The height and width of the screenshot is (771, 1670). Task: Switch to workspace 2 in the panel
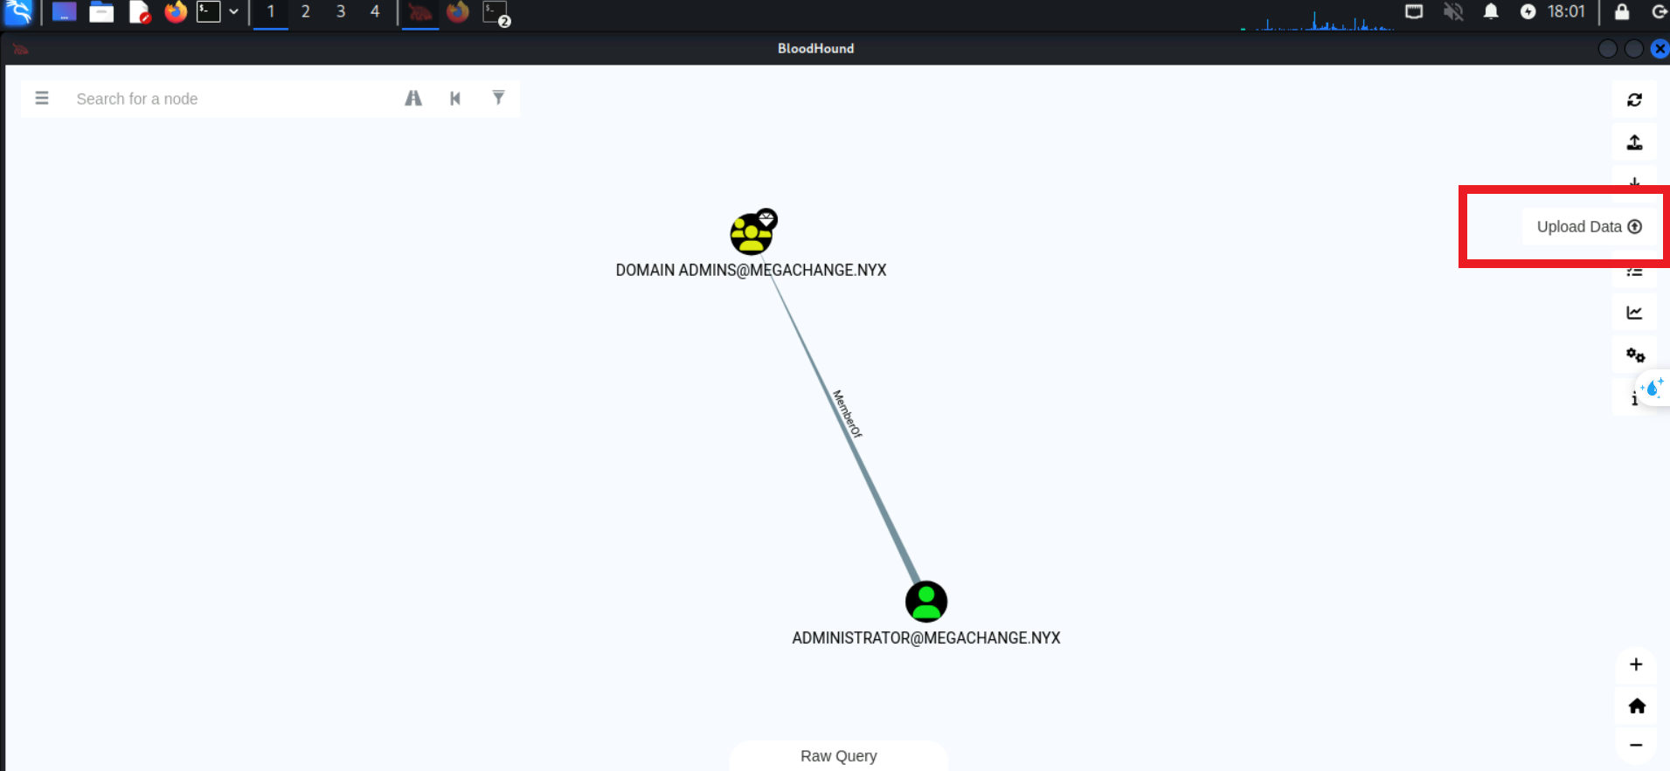coord(305,12)
